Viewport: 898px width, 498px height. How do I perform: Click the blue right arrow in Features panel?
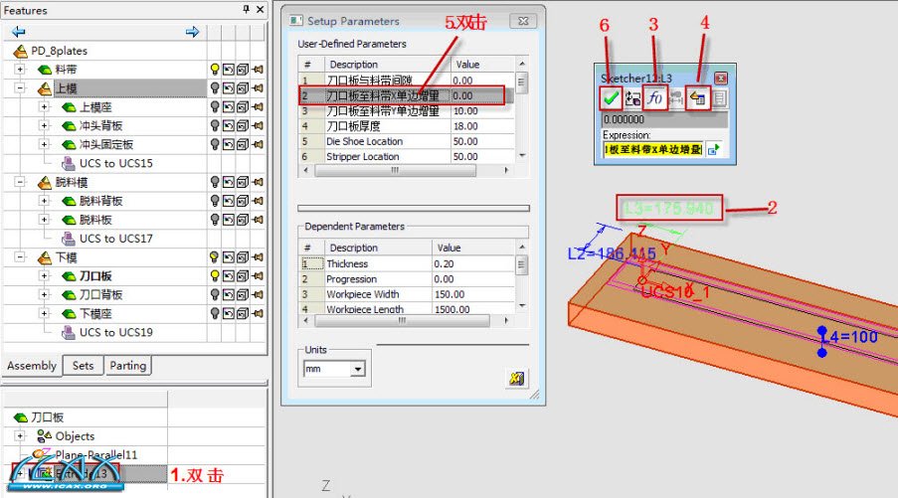193,32
